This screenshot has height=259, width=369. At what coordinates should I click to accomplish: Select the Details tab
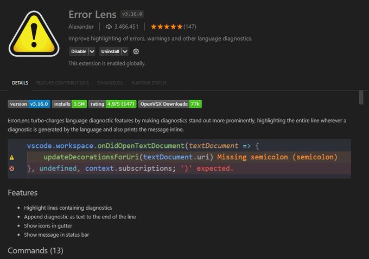click(x=20, y=83)
